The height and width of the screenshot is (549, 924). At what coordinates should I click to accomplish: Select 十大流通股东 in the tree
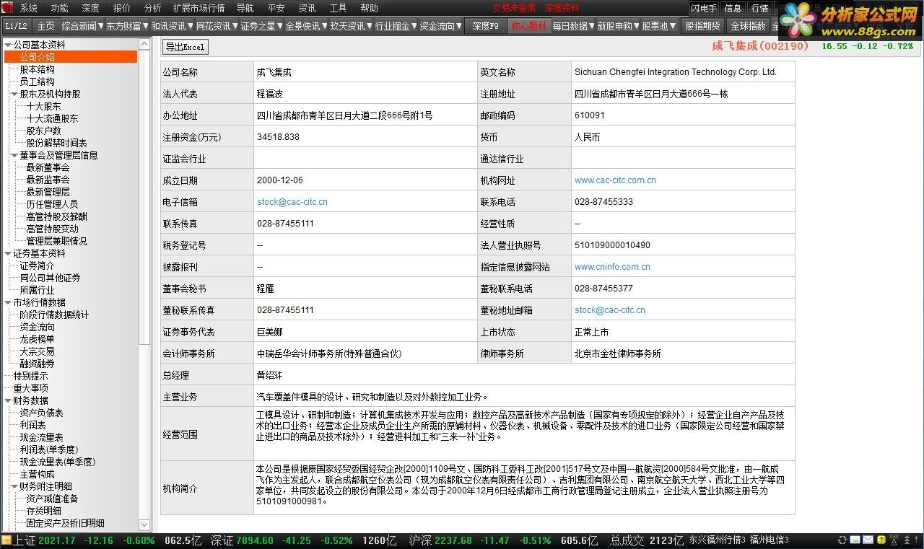point(52,118)
